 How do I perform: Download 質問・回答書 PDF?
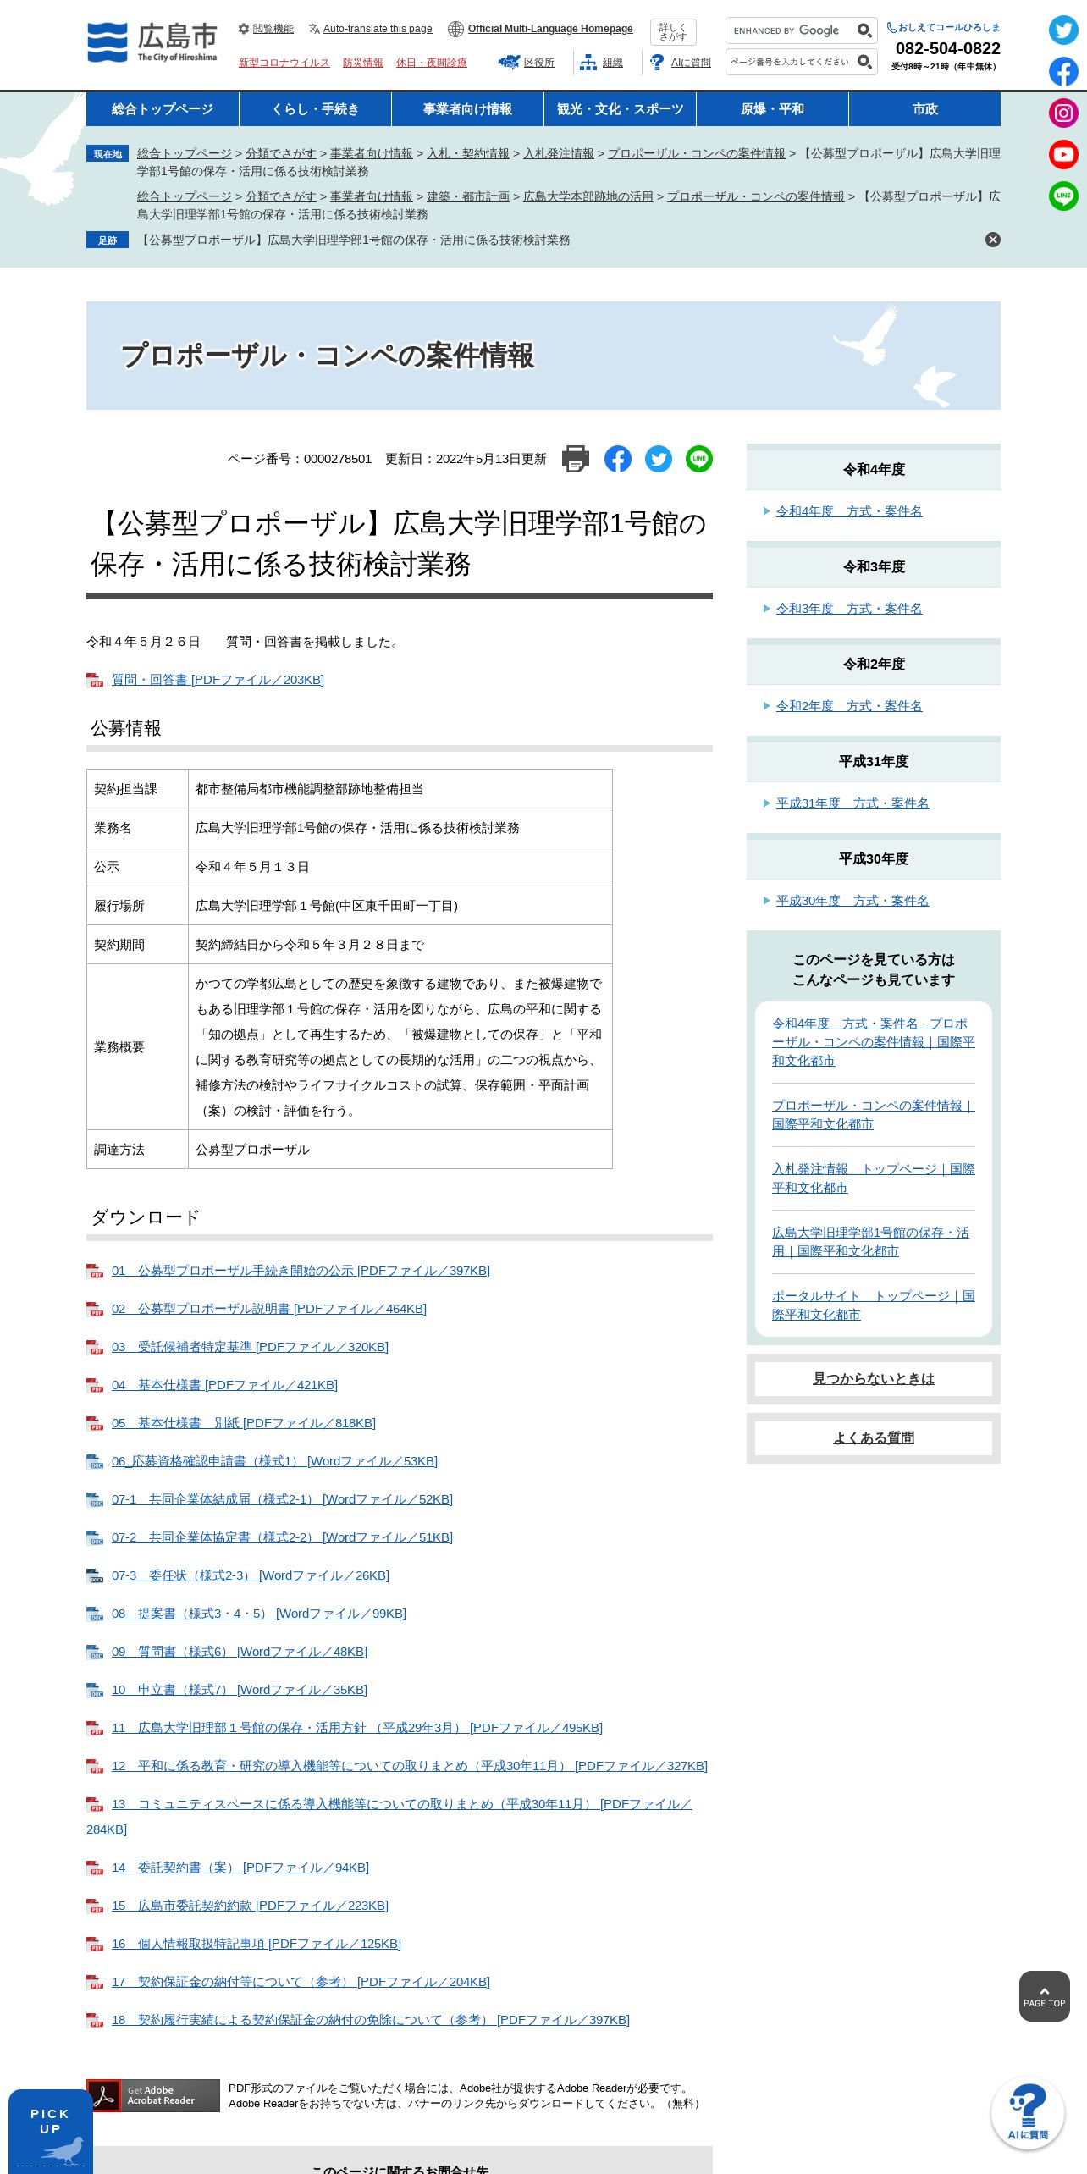[218, 680]
